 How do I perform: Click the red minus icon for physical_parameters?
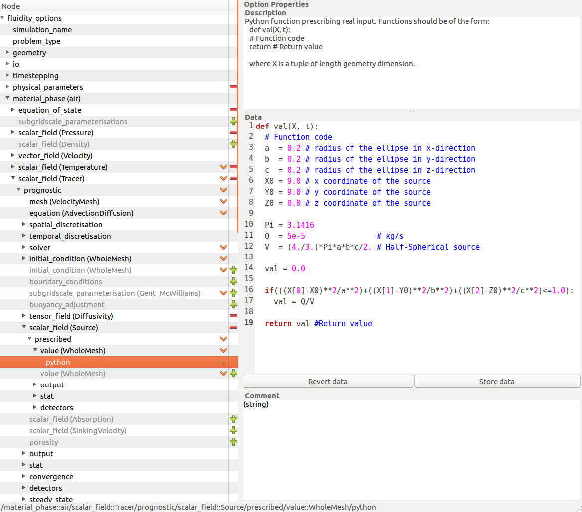pos(233,87)
